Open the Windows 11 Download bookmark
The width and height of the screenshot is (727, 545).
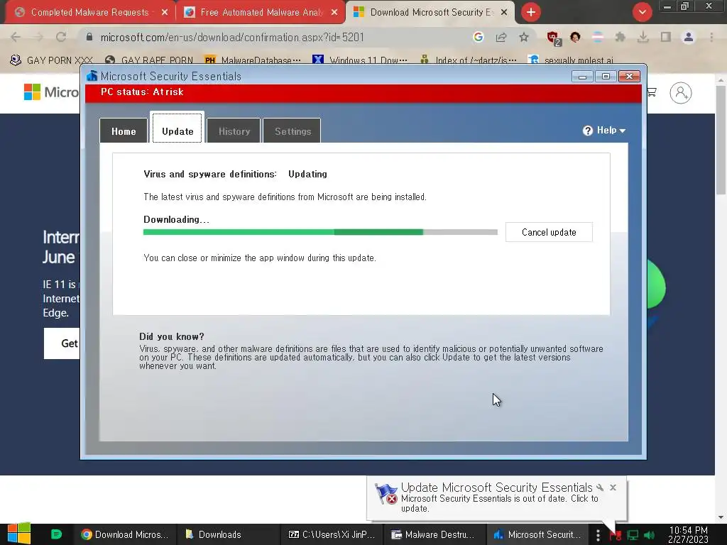tap(360, 60)
